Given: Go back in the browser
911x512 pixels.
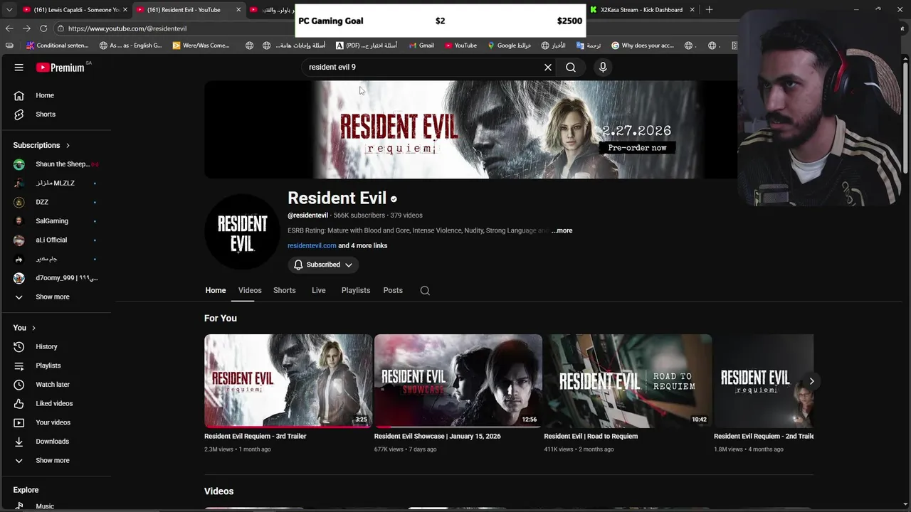Looking at the screenshot, I should pos(9,28).
